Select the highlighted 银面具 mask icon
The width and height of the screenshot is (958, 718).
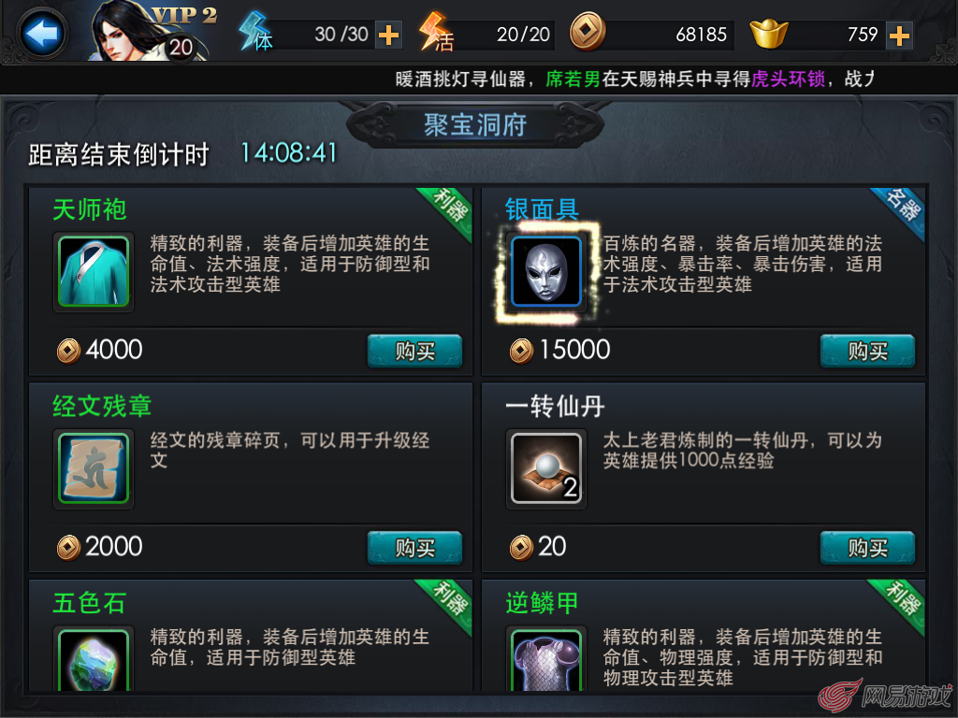click(x=546, y=272)
